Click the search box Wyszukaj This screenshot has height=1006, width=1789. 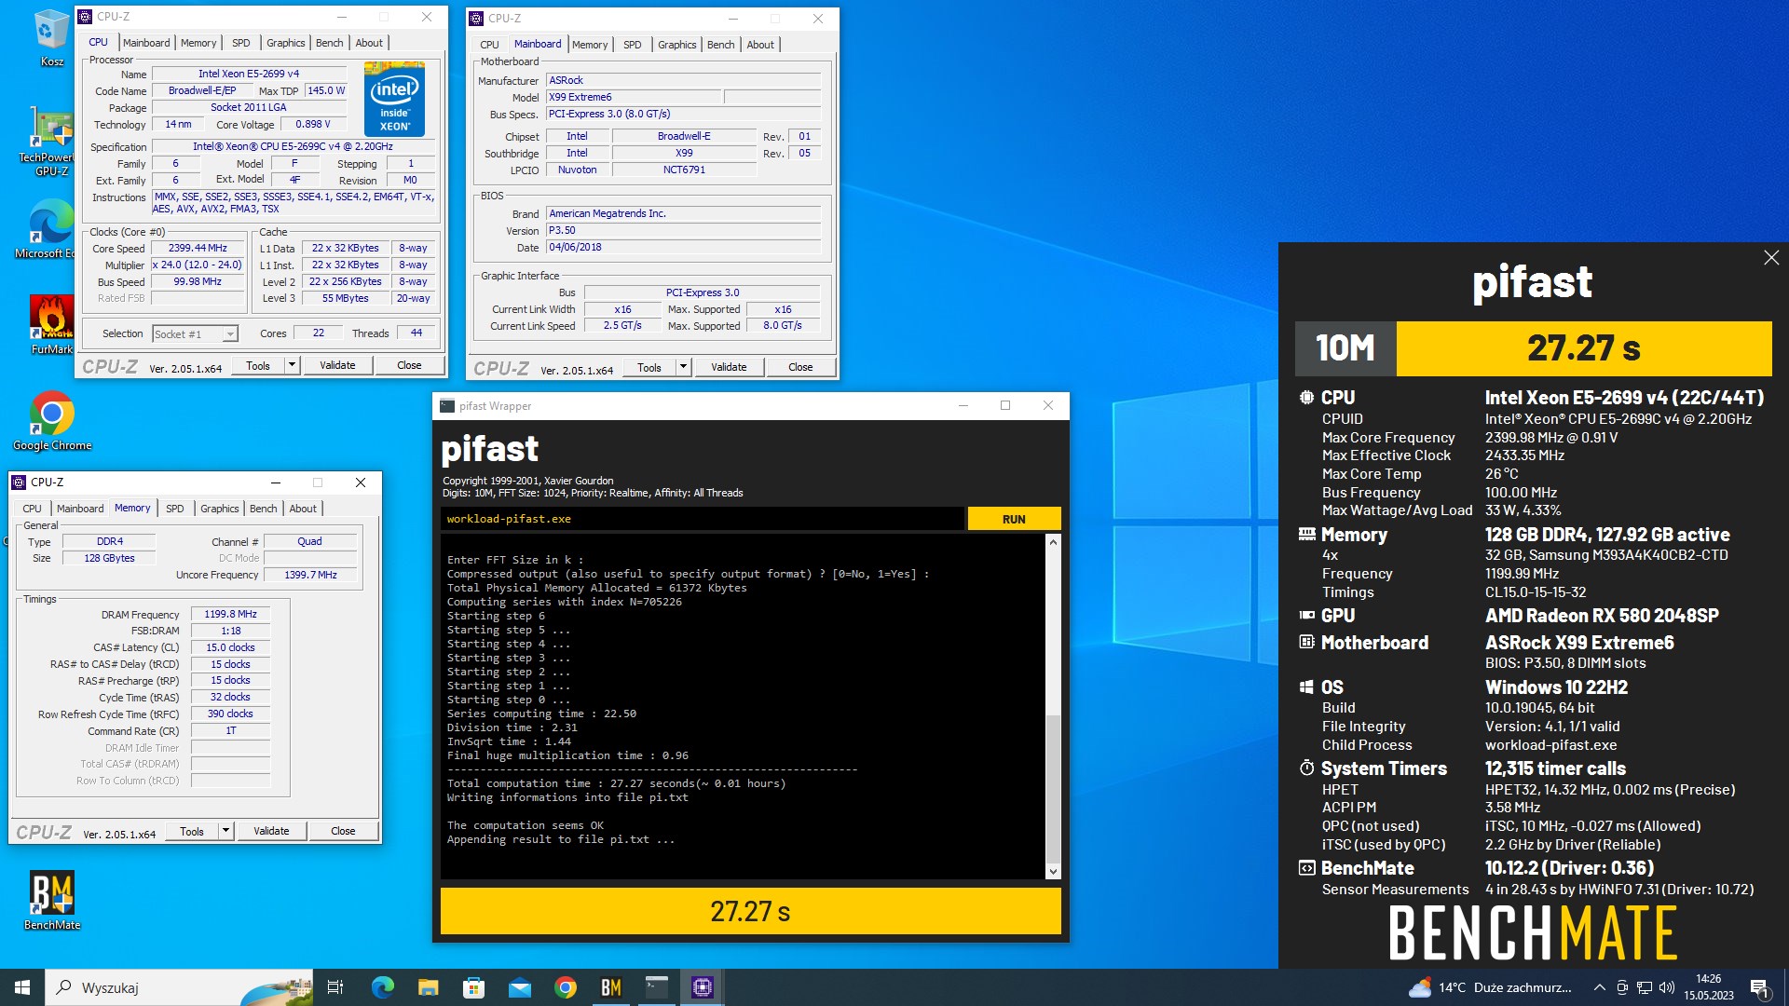[177, 987]
